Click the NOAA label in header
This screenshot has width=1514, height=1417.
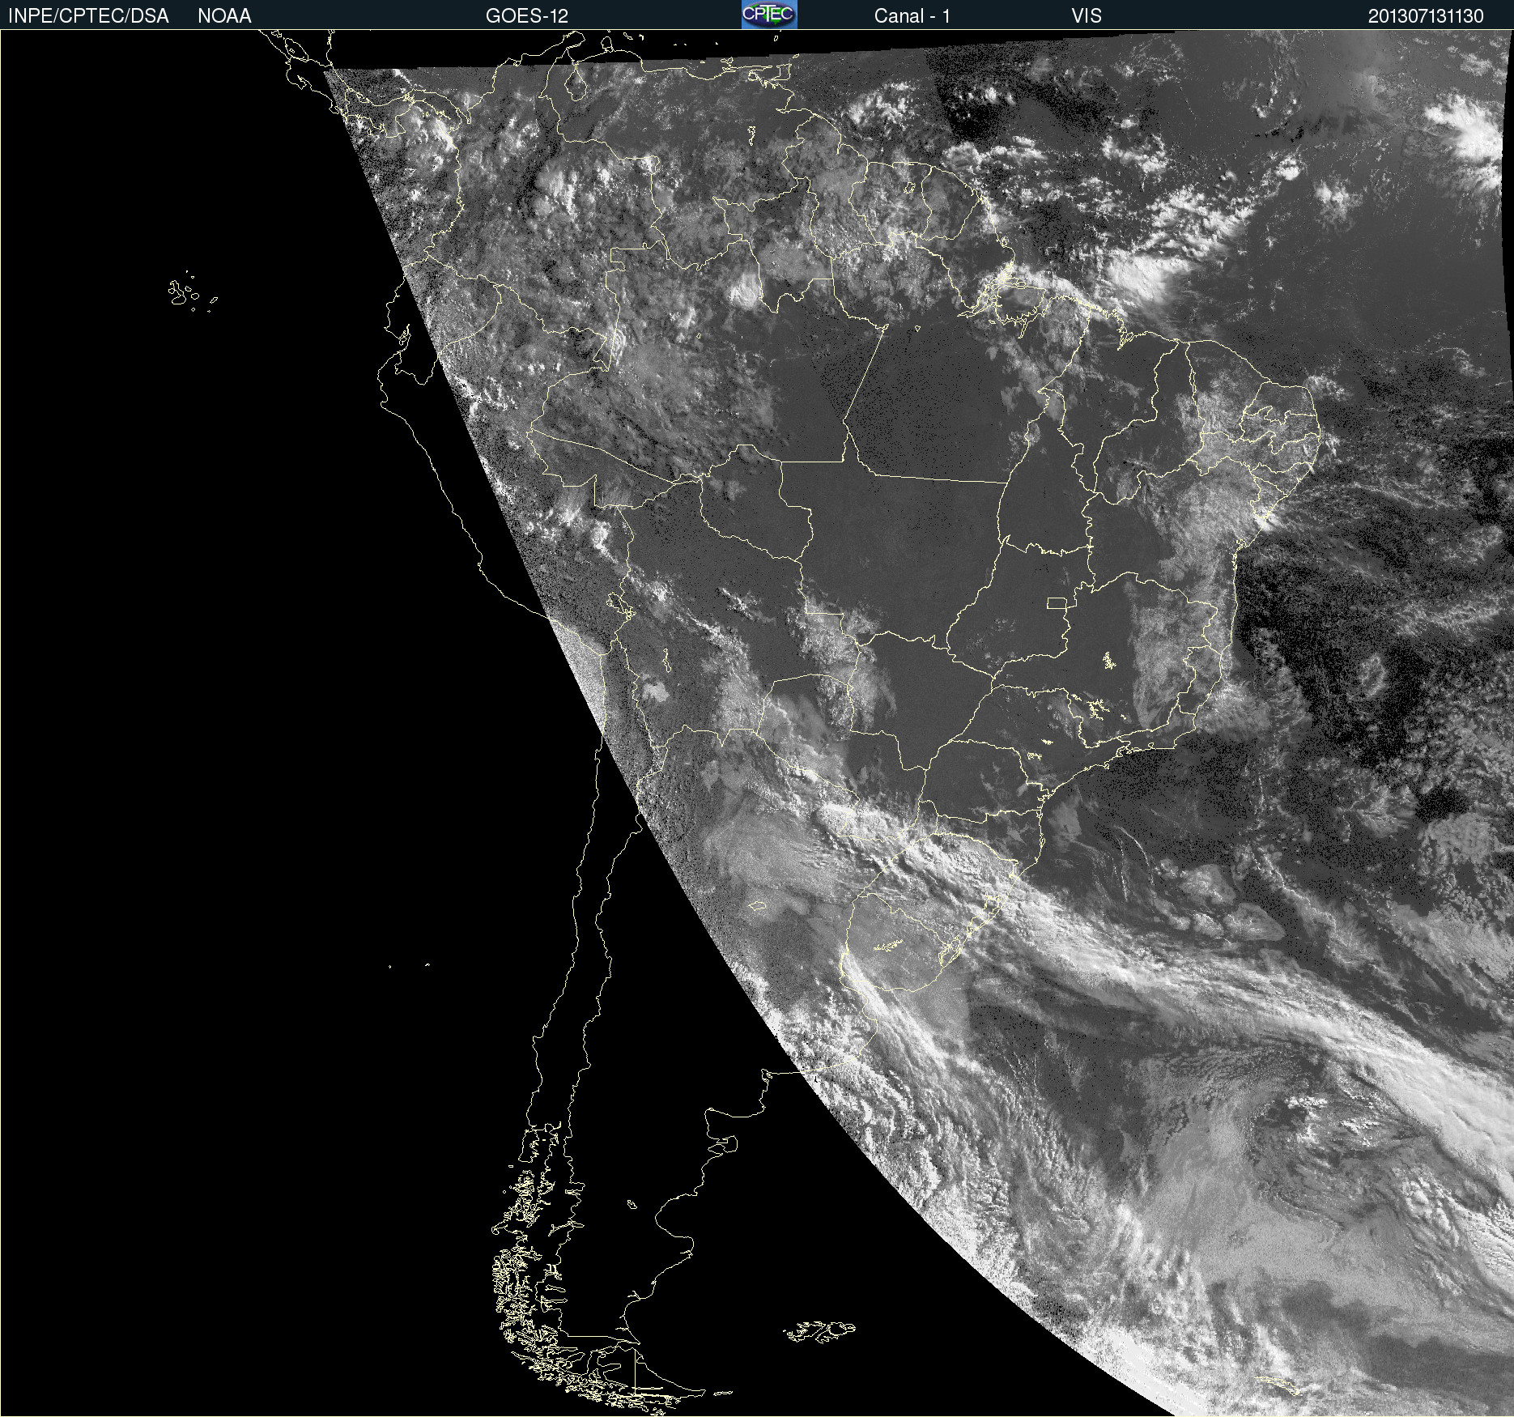tap(224, 16)
